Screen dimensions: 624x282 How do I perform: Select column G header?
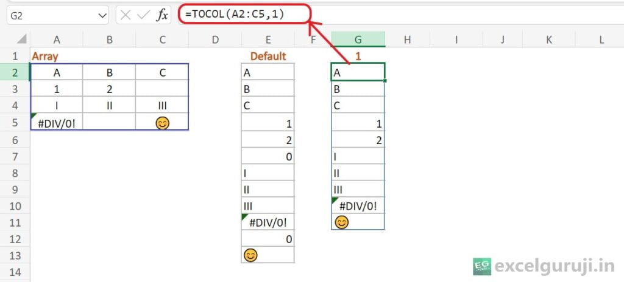[x=358, y=40]
